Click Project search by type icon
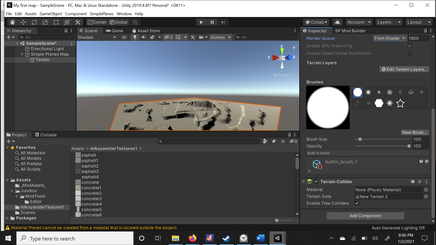 tap(265, 141)
